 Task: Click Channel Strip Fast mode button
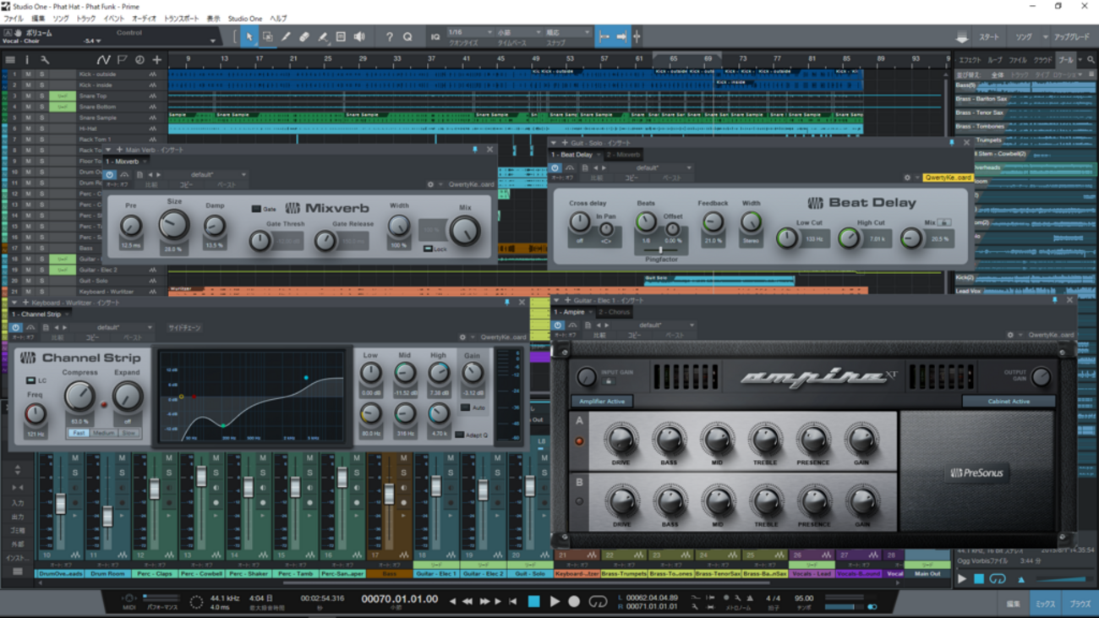78,433
